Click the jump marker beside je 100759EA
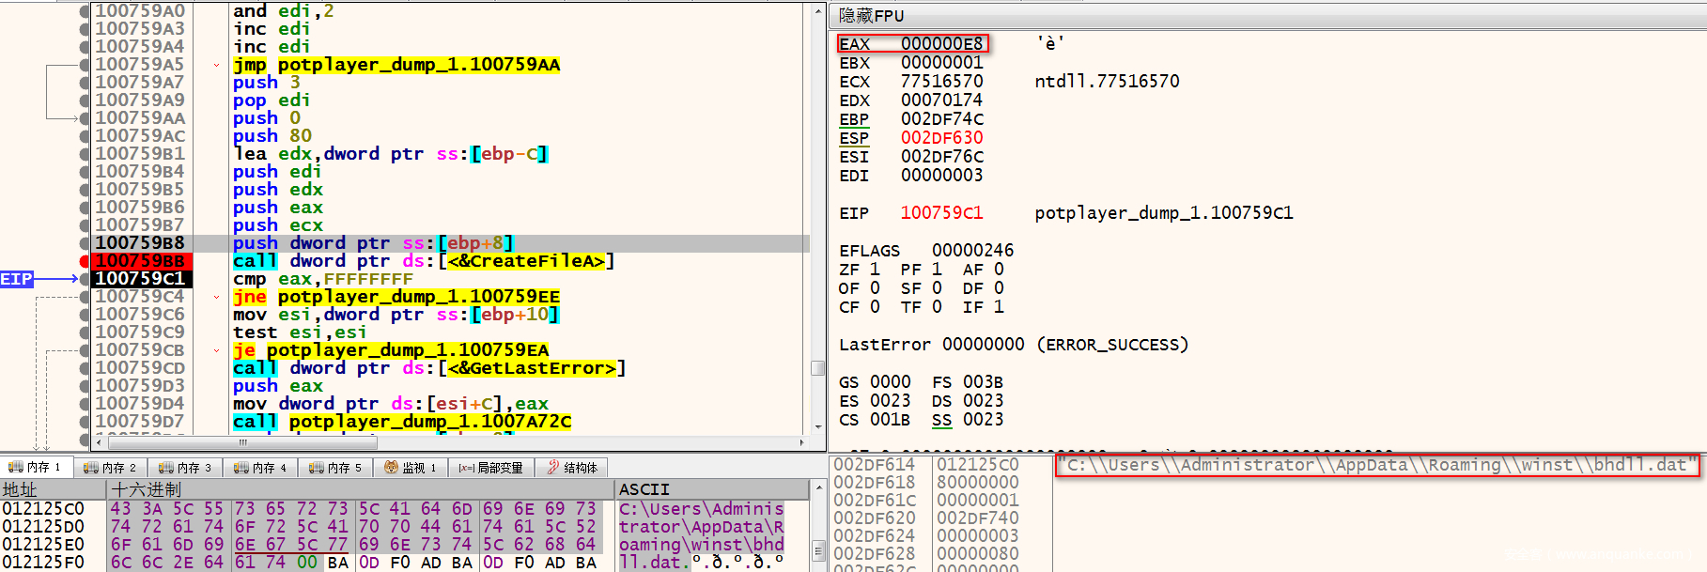This screenshot has height=572, width=1707. tap(216, 350)
